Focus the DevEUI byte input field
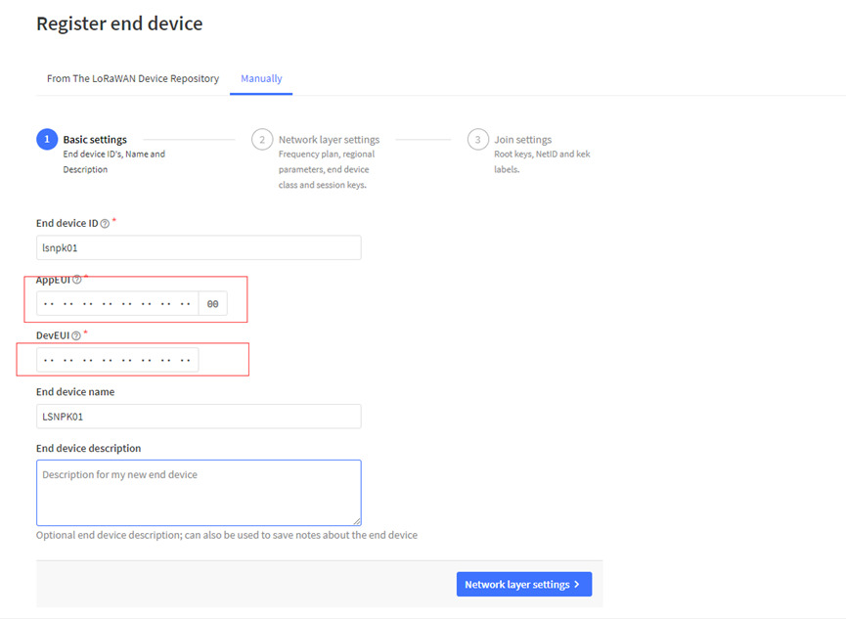This screenshot has width=846, height=619. [x=117, y=360]
